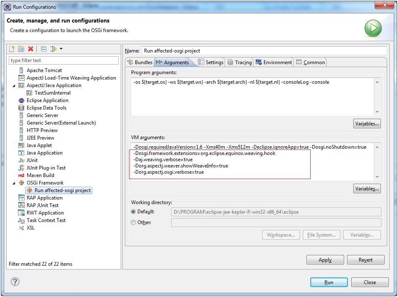The height and width of the screenshot is (297, 398).
Task: Open the Common tab
Action: (310, 62)
